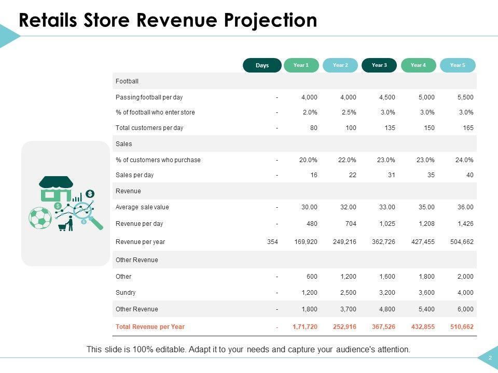Choose the Year 3 header pill
Viewport: 498px width, 373px height.
(x=379, y=65)
